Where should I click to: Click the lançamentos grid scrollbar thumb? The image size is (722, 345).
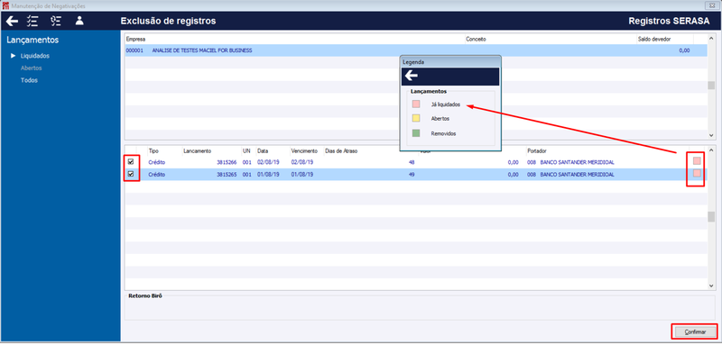[711, 217]
